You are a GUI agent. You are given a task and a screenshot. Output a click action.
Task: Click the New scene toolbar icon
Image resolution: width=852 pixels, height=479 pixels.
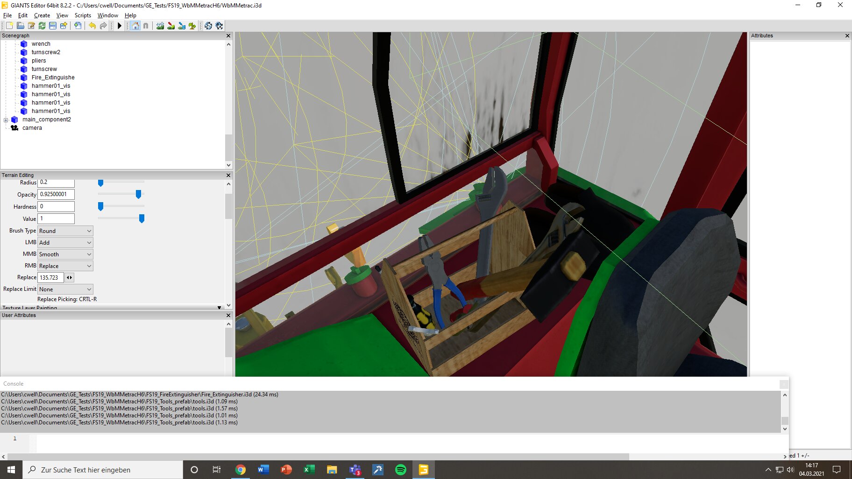pyautogui.click(x=9, y=26)
